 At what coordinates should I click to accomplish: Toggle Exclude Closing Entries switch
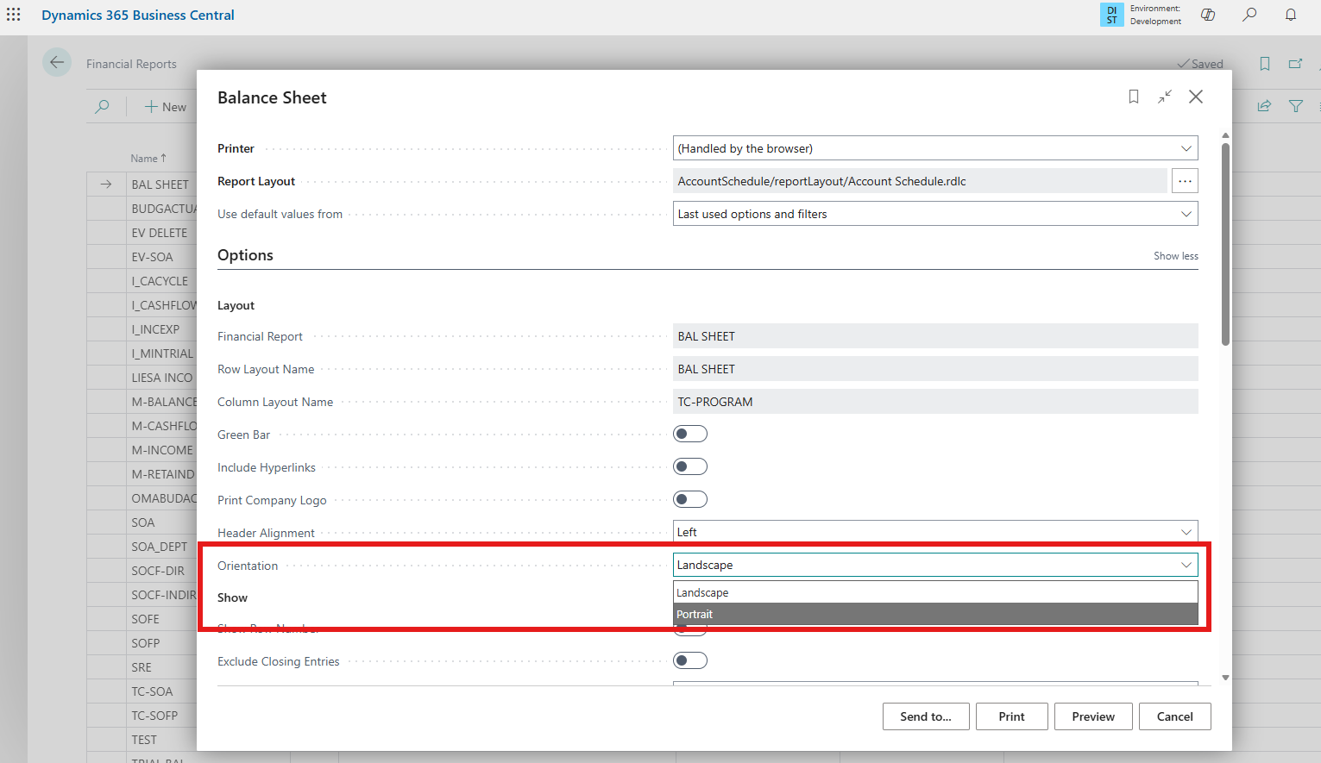click(x=690, y=660)
